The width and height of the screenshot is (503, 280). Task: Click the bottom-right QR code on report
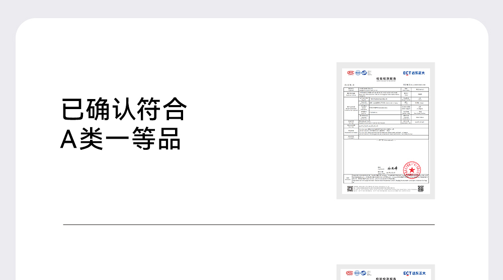click(421, 189)
